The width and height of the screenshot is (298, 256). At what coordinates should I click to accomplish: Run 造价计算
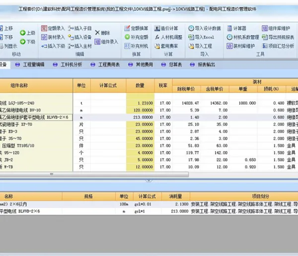coord(166,28)
